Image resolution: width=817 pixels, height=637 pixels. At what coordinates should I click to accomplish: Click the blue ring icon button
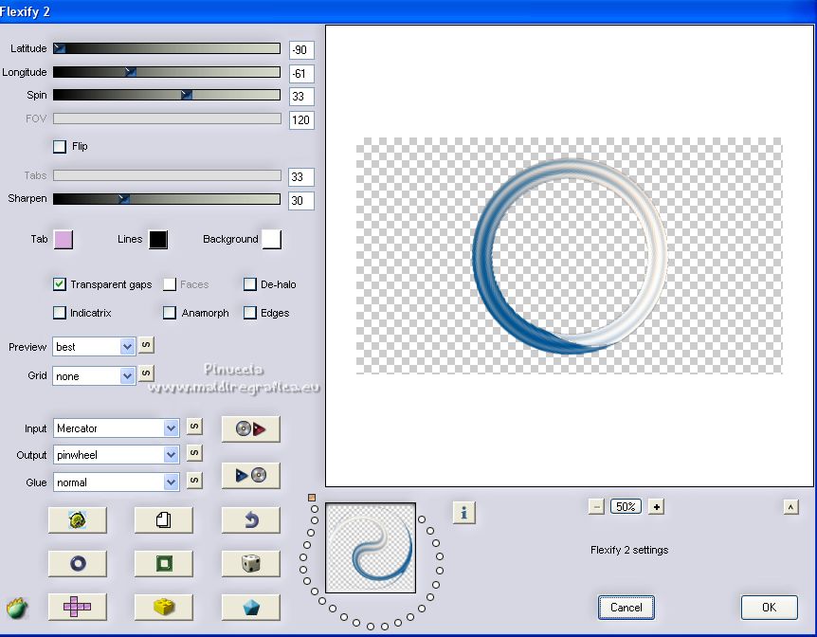coord(77,563)
